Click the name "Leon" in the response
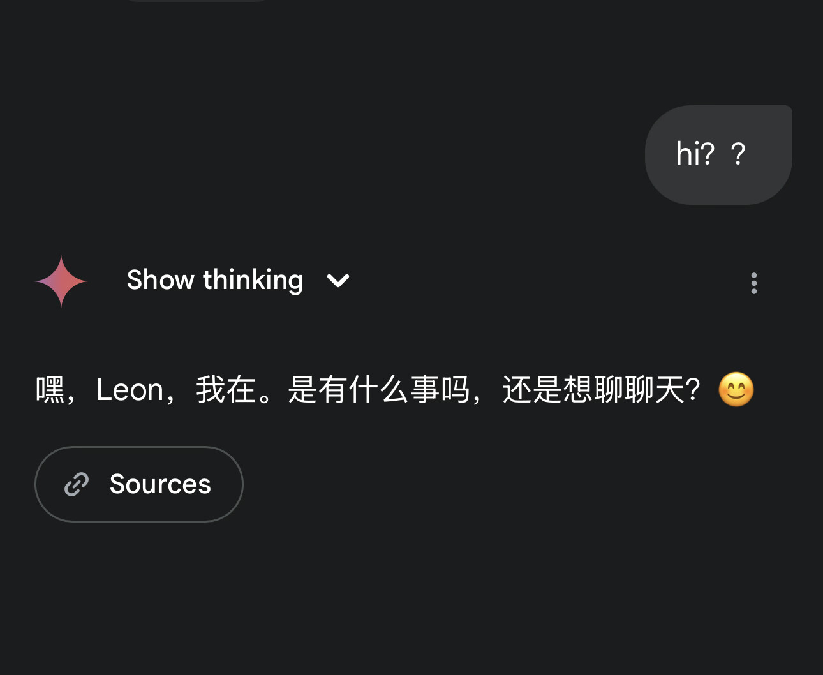This screenshot has width=823, height=675. click(130, 390)
